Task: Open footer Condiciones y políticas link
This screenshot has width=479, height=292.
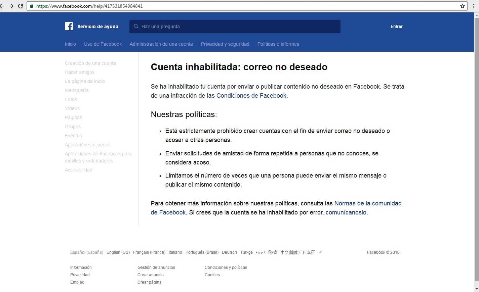Action: coord(226,267)
